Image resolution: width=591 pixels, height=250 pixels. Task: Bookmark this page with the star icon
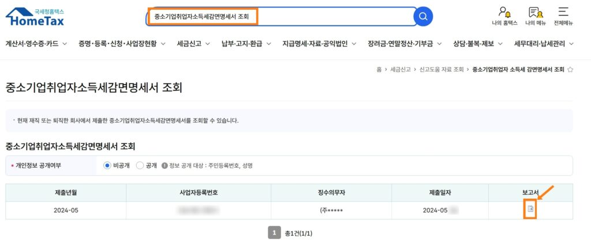[x=570, y=70]
